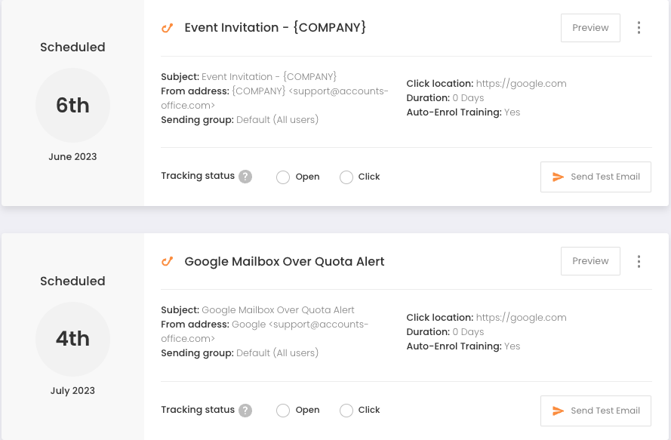Select the Open radio for Event Invitation

283,177
